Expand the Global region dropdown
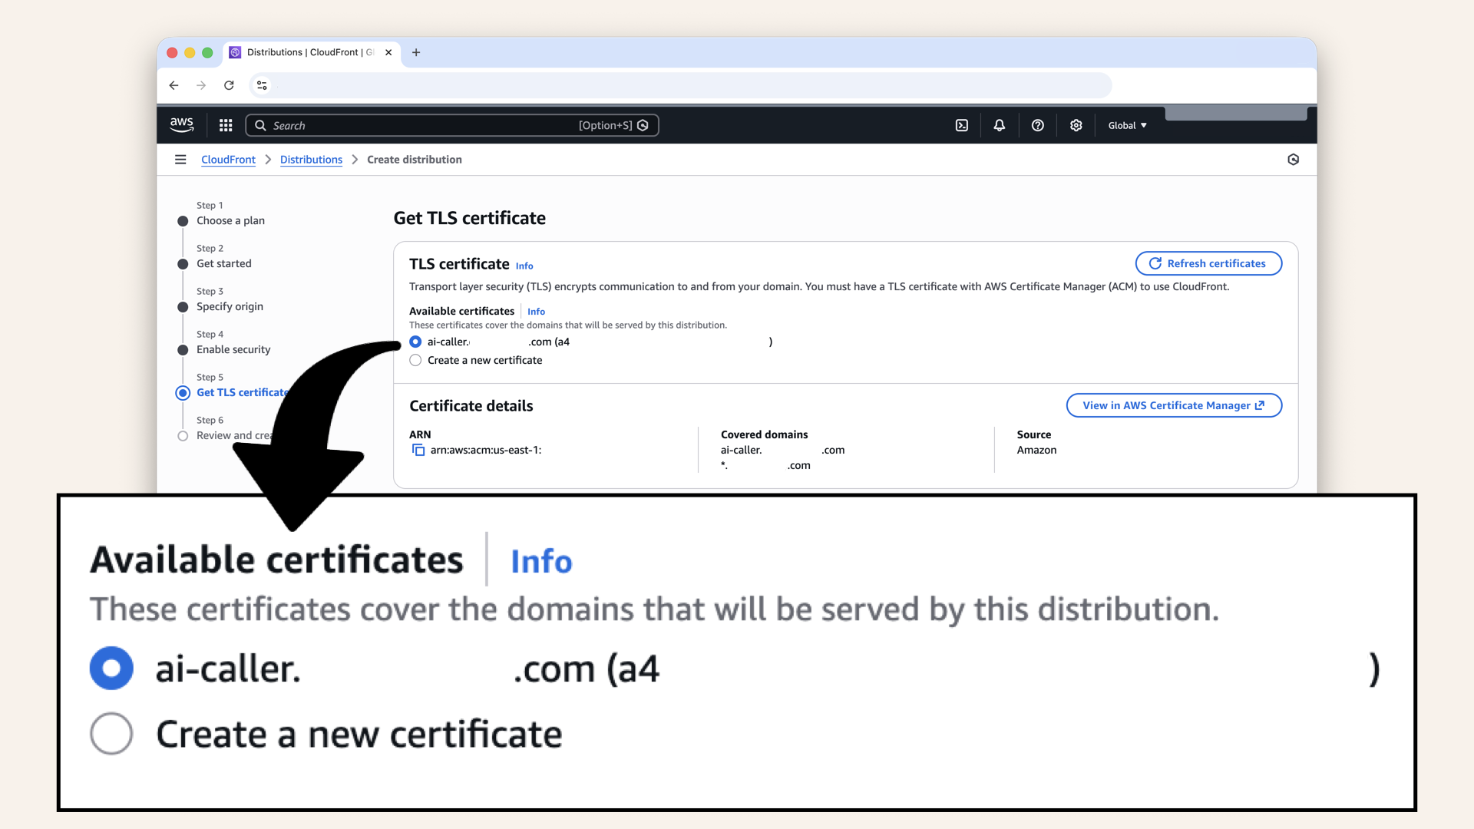Screen dimensions: 1474x829 [x=1126, y=125]
